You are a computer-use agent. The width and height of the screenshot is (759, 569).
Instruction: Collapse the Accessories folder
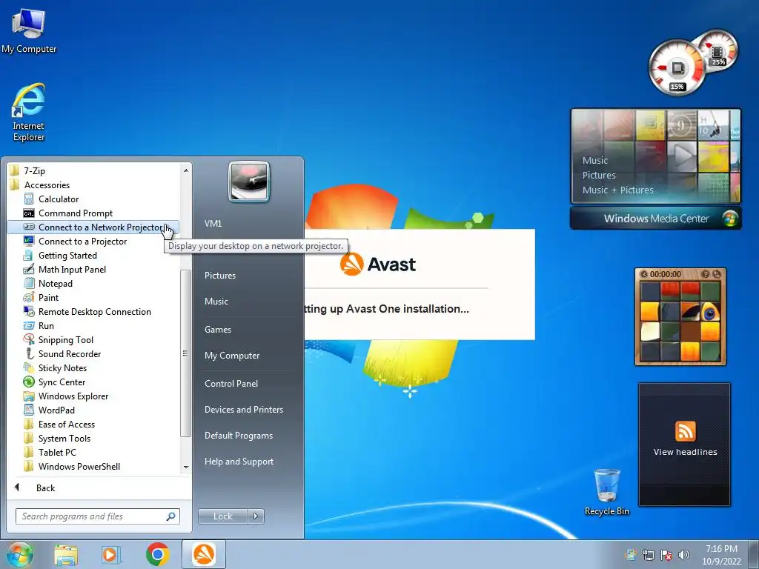(x=47, y=184)
